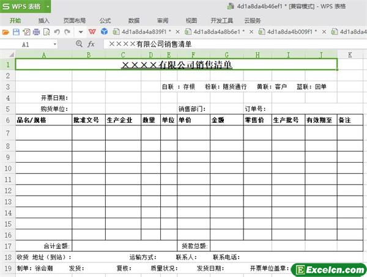Click the 生产批号 header cell
The image size is (367, 277).
click(288, 120)
